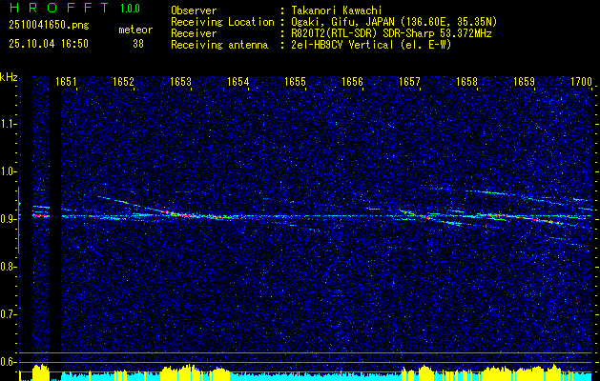The width and height of the screenshot is (600, 381).
Task: Click the 1.1 kHz axis label
Action: (x=8, y=124)
